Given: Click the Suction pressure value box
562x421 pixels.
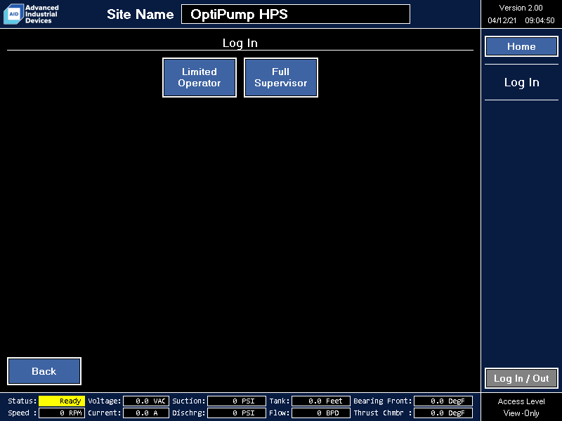Looking at the screenshot, I should pyautogui.click(x=237, y=401).
